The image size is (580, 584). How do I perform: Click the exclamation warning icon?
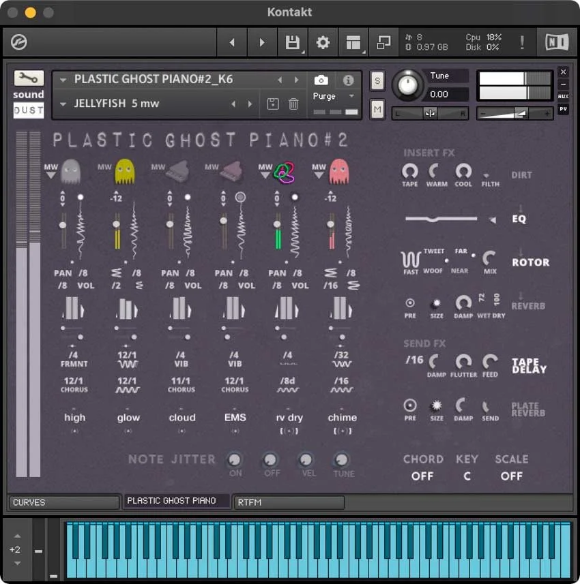tap(522, 42)
